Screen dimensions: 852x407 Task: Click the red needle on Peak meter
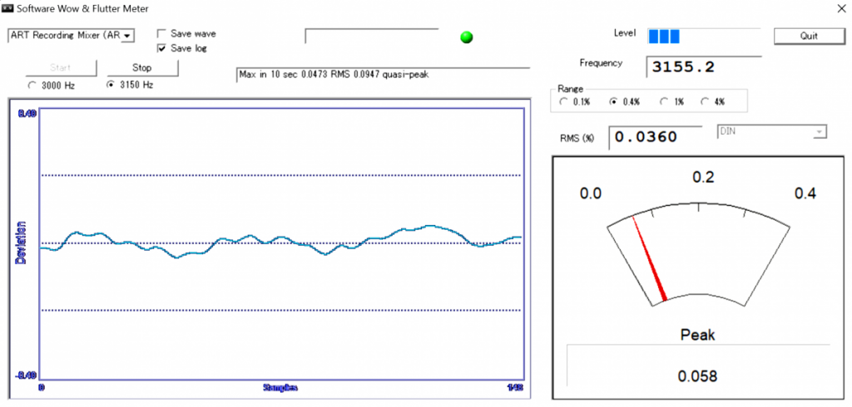pyautogui.click(x=649, y=258)
